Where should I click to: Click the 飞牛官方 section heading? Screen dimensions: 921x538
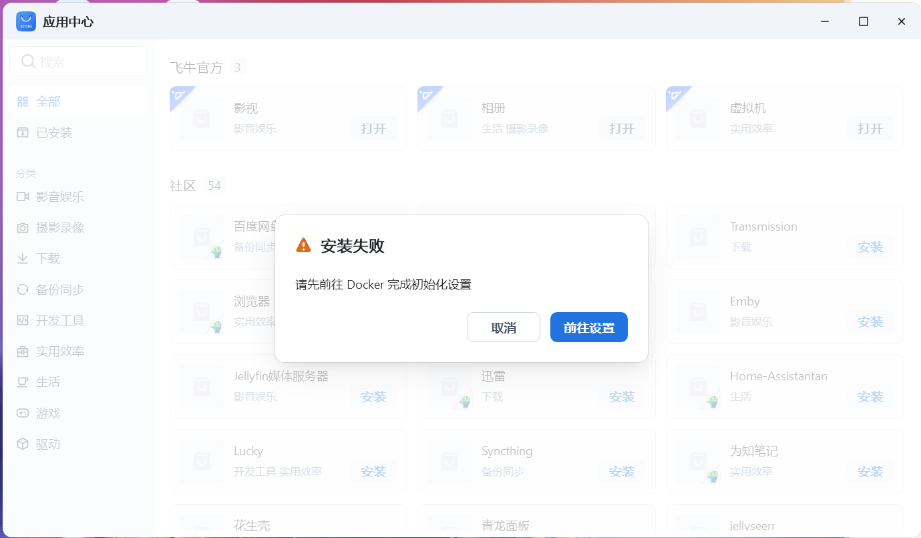point(196,68)
